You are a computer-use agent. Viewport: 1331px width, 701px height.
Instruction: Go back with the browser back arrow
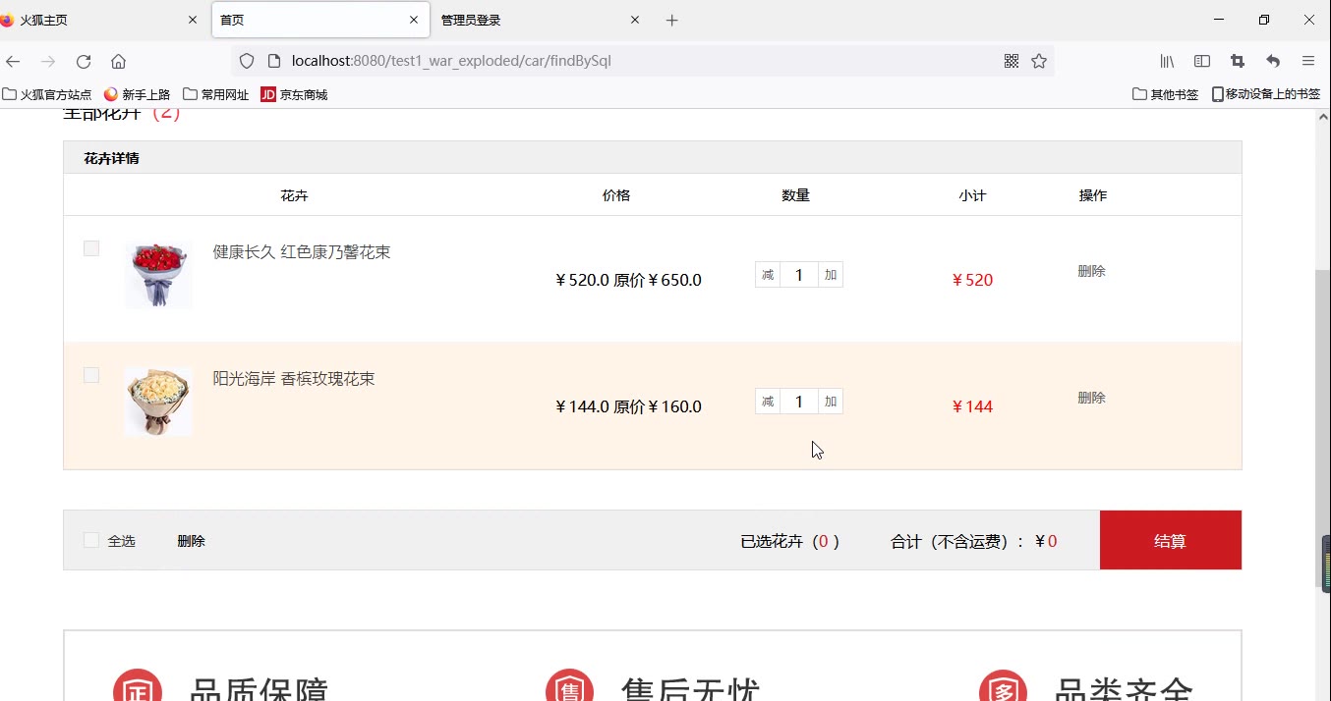(13, 61)
